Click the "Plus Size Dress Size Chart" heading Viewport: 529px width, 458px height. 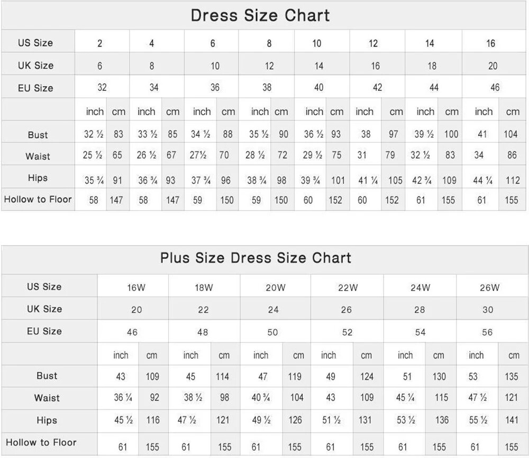pos(256,258)
